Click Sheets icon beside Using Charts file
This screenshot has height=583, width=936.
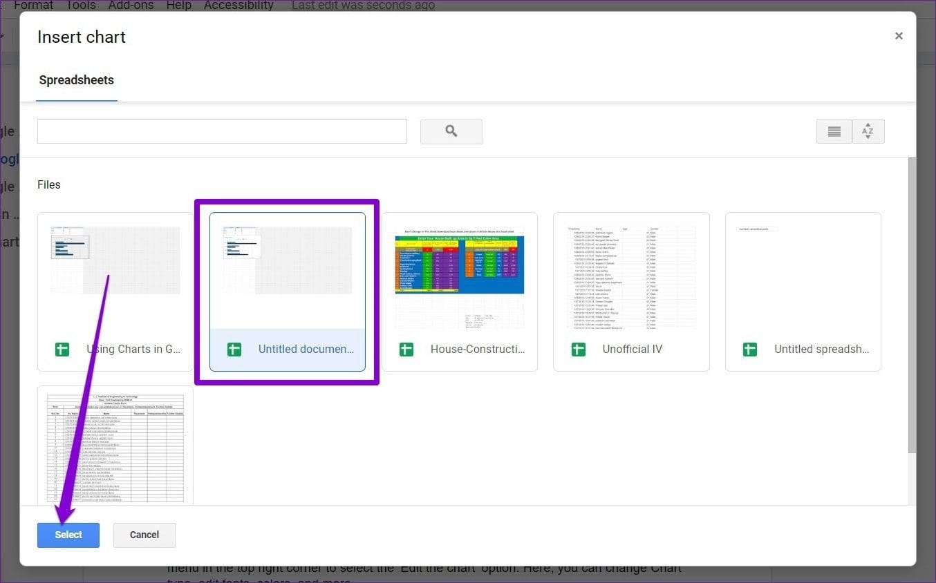point(62,350)
